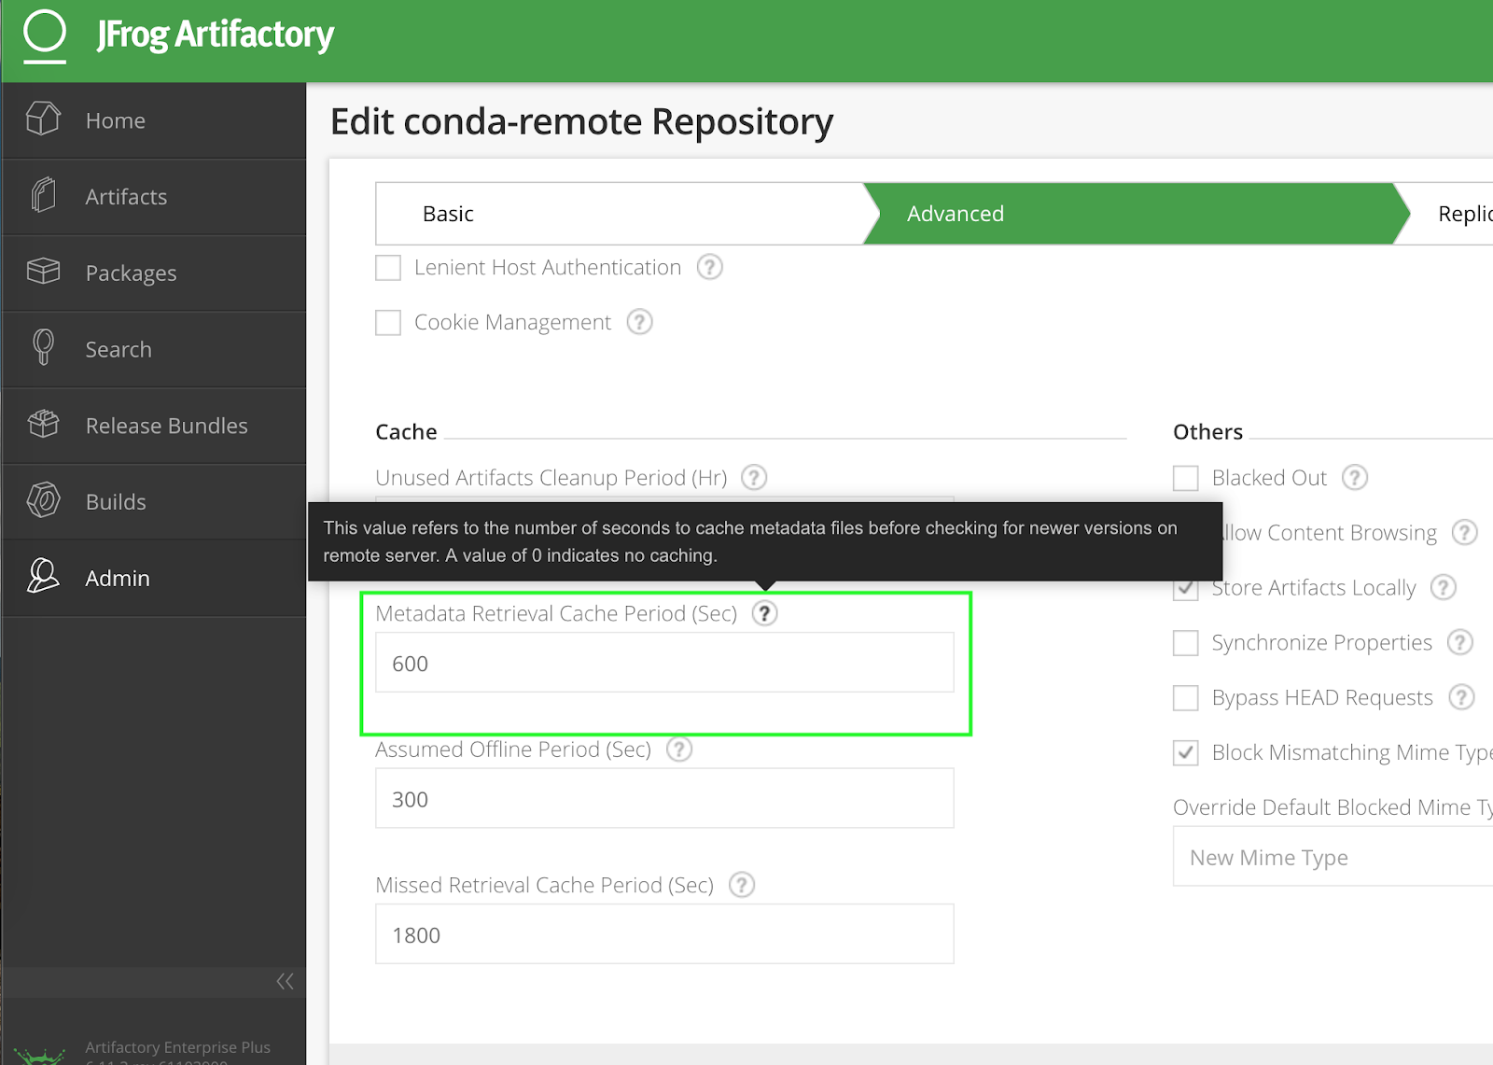Click help icon next to Cookie Management
Viewport: 1493px width, 1065px height.
[x=639, y=322]
